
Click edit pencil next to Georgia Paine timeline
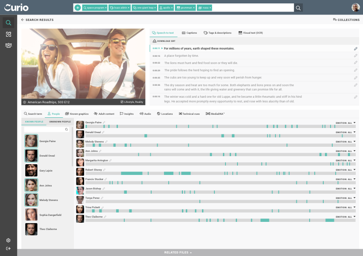click(104, 122)
